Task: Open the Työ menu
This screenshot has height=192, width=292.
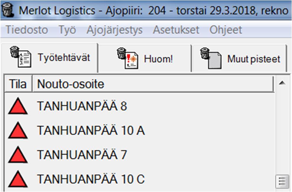Action: pyautogui.click(x=67, y=30)
